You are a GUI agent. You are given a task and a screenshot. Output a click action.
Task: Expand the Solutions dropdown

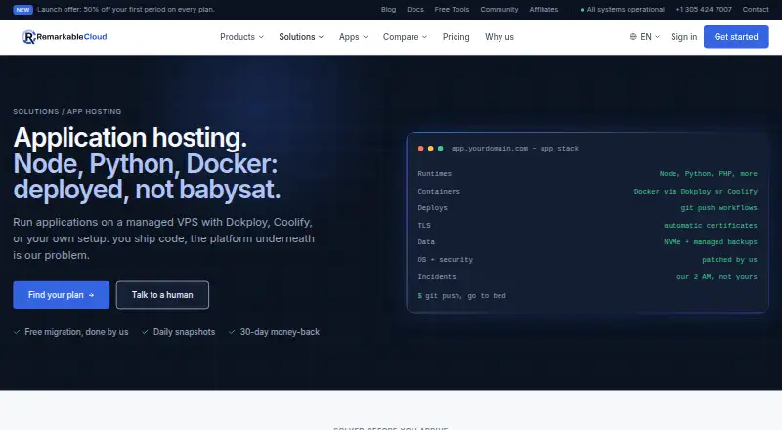[x=301, y=37]
